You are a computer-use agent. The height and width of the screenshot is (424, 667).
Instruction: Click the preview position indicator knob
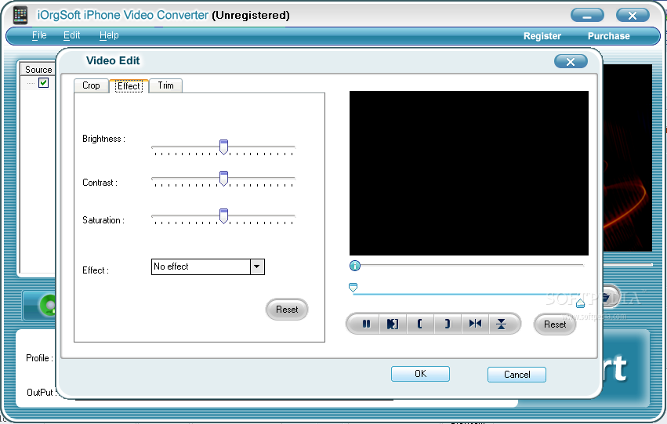pyautogui.click(x=355, y=266)
